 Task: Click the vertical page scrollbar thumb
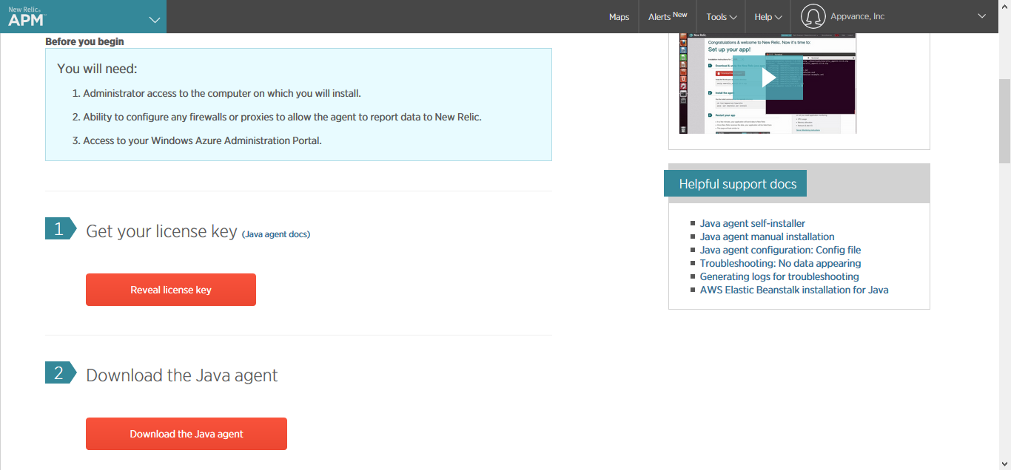pos(1004,120)
